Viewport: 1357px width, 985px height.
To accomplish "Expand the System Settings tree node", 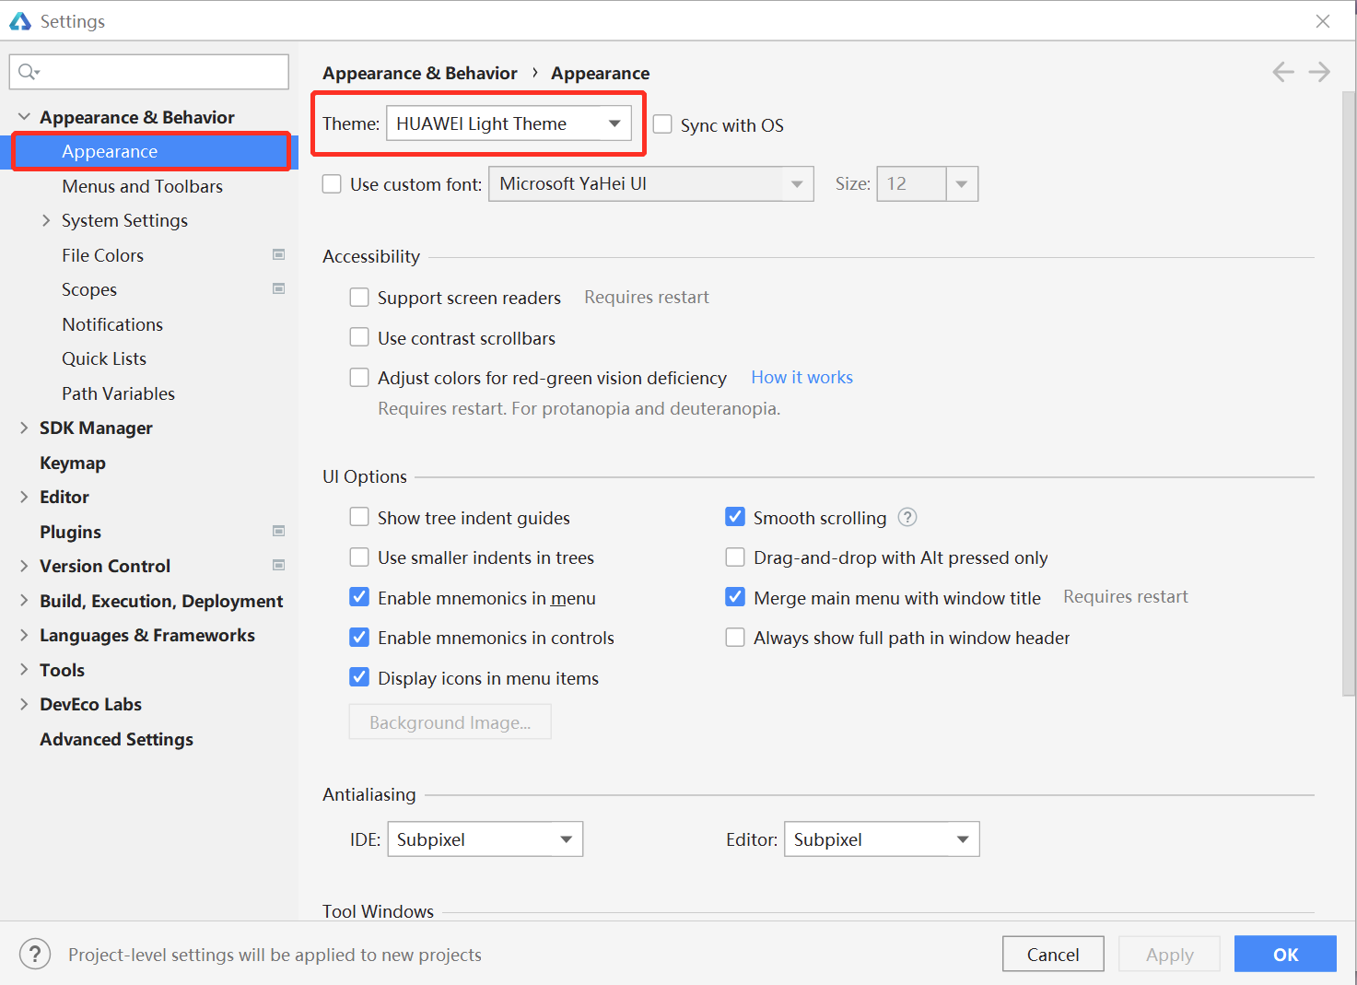I will [46, 220].
